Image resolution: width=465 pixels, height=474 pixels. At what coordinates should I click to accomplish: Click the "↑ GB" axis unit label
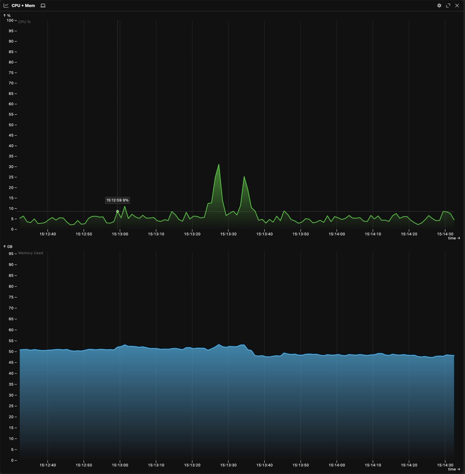(x=8, y=246)
